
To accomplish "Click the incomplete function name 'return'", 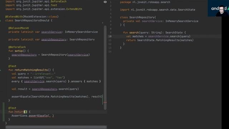I will coord(19,112).
